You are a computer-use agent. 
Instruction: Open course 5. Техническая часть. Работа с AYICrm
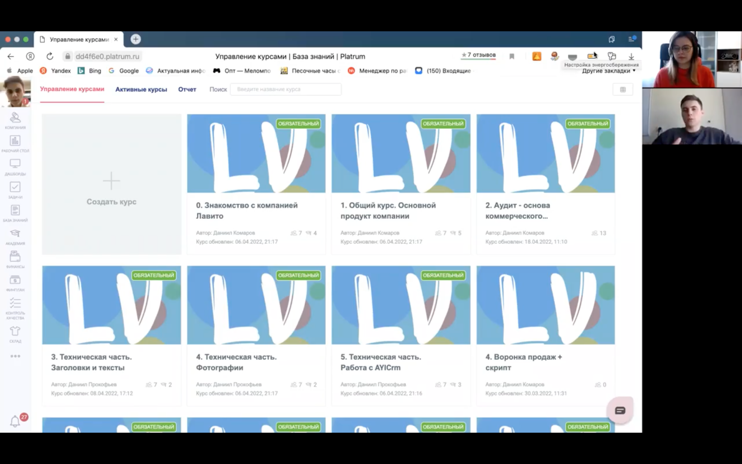click(x=401, y=336)
